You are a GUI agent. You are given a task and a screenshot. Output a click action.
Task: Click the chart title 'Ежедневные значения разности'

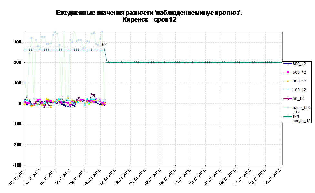(149, 13)
